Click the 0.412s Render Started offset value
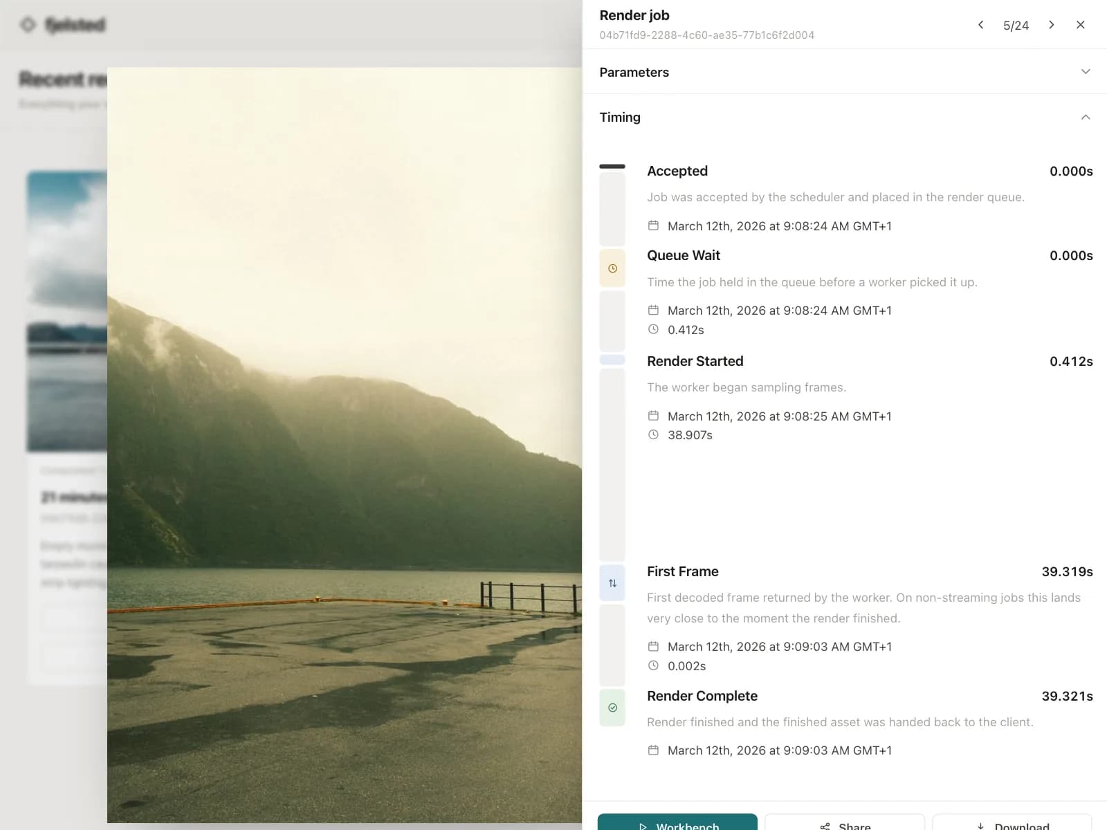1107x830 pixels. (x=1071, y=361)
